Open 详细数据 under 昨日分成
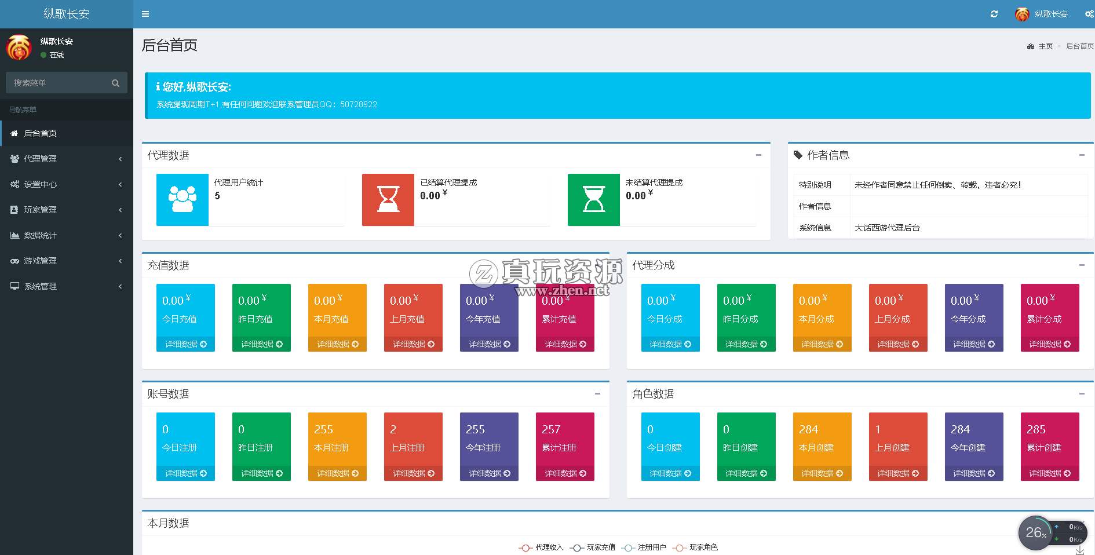The width and height of the screenshot is (1095, 555). click(746, 344)
